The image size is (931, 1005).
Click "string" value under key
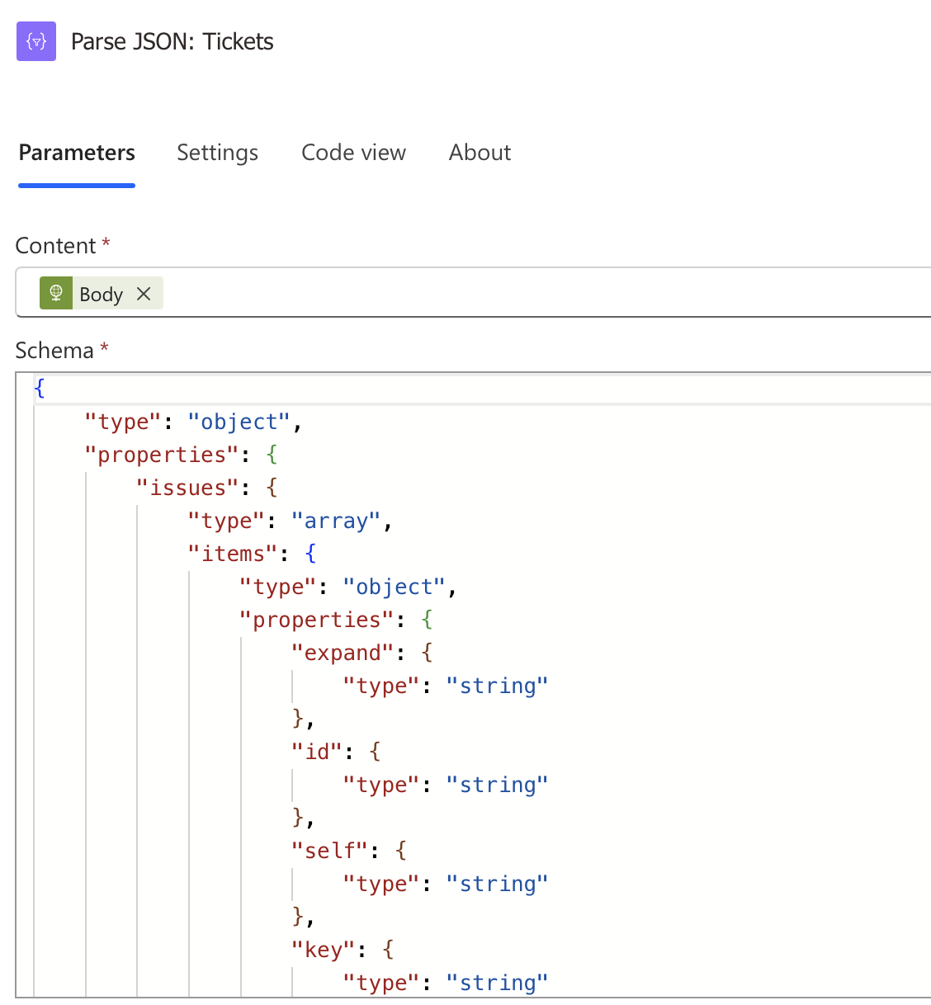pyautogui.click(x=497, y=983)
